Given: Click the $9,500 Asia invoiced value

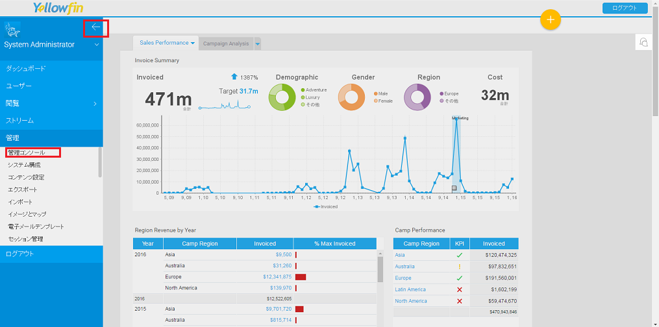Looking at the screenshot, I should (x=284, y=254).
